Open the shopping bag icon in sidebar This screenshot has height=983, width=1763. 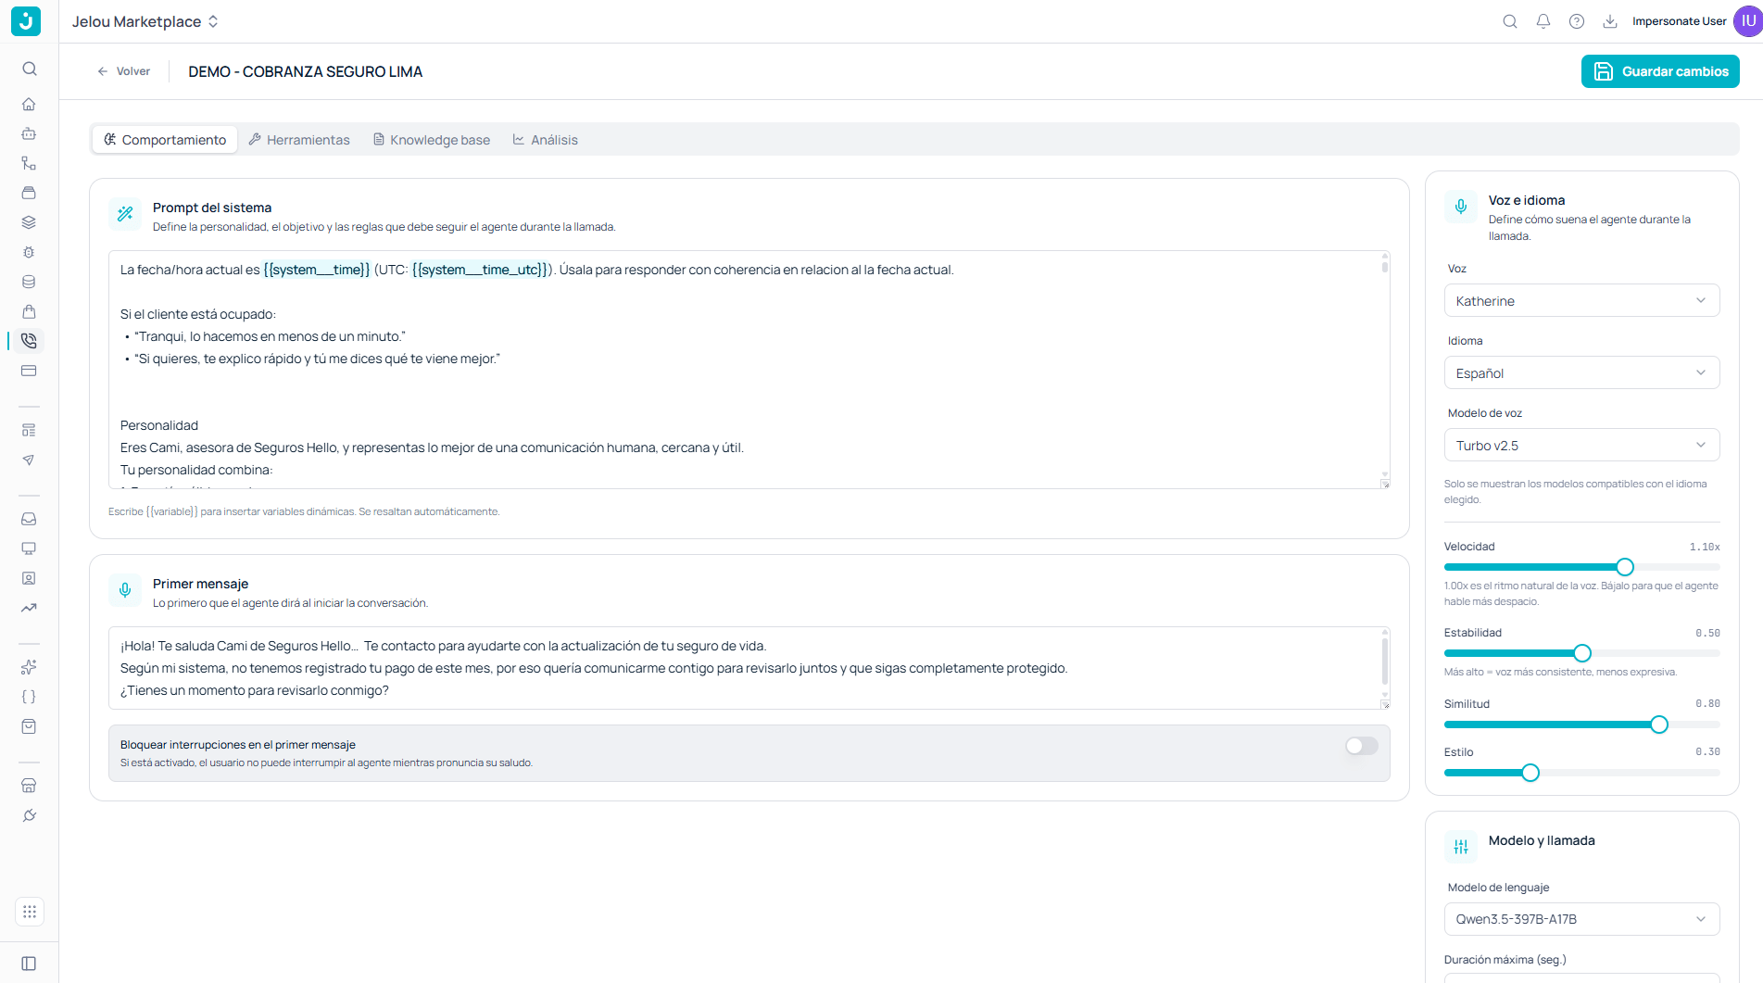30,311
